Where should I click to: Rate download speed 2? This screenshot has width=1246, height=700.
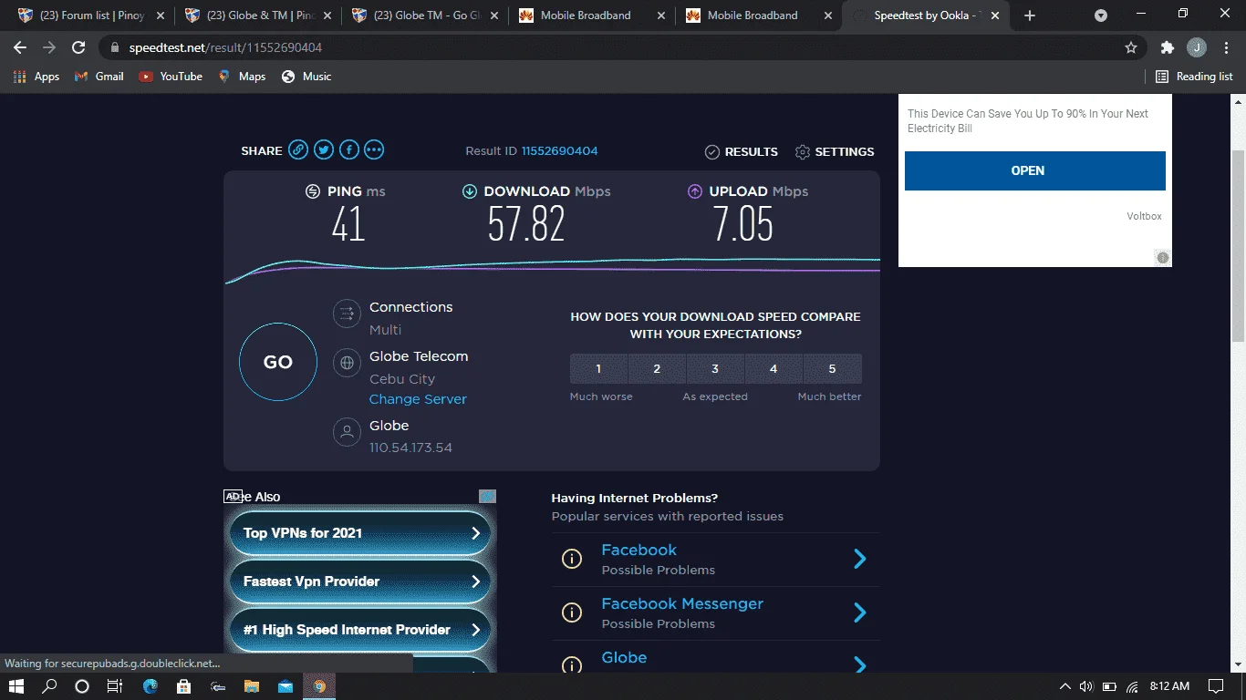(x=657, y=369)
